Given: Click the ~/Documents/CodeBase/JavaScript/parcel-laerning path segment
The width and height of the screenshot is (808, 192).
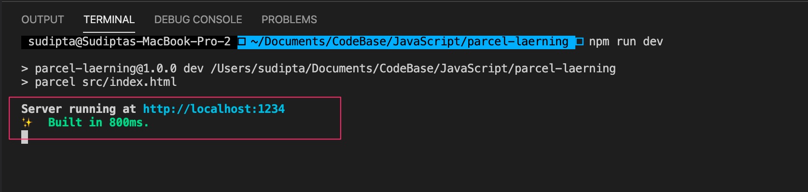Looking at the screenshot, I should click(x=409, y=42).
